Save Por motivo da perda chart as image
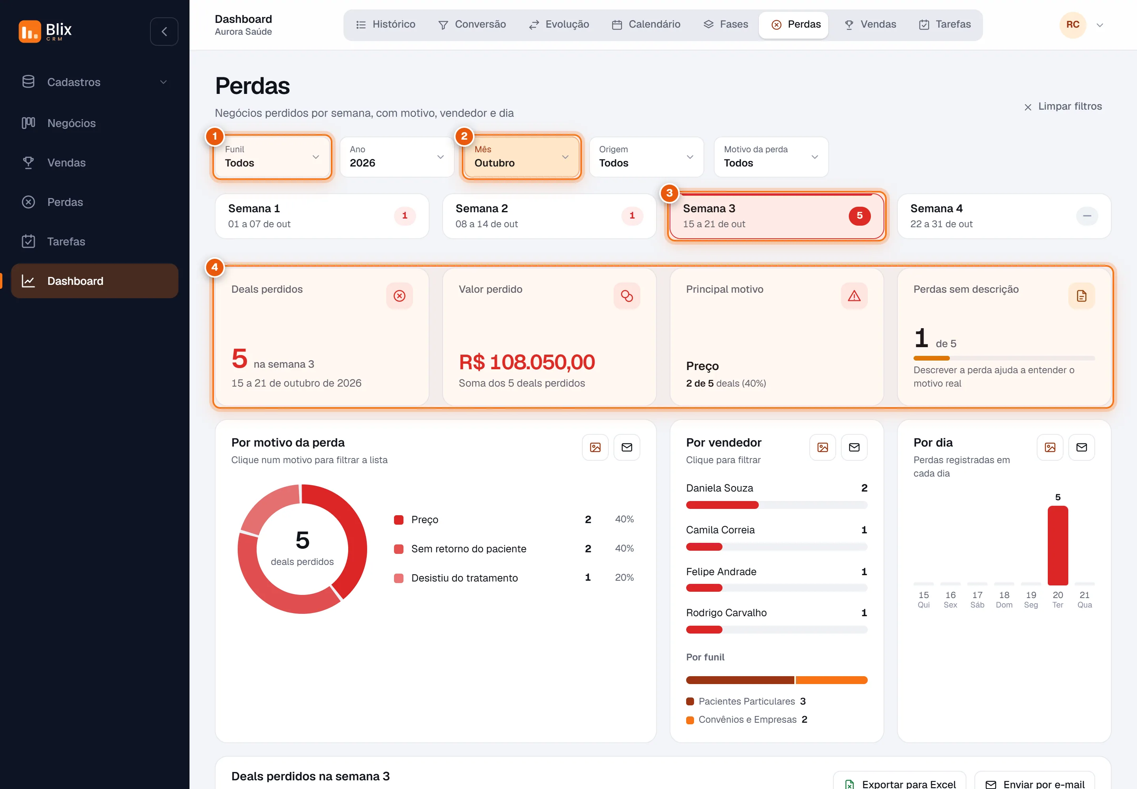Viewport: 1137px width, 789px height. pos(595,447)
